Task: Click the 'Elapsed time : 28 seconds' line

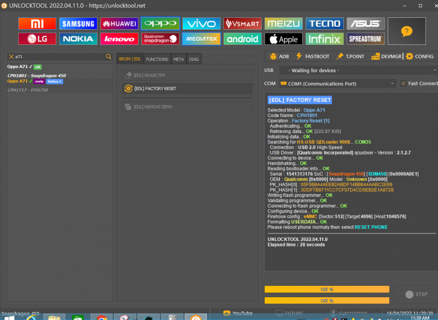Action: coord(296,245)
